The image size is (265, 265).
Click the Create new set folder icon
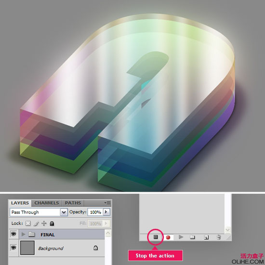(x=192, y=237)
